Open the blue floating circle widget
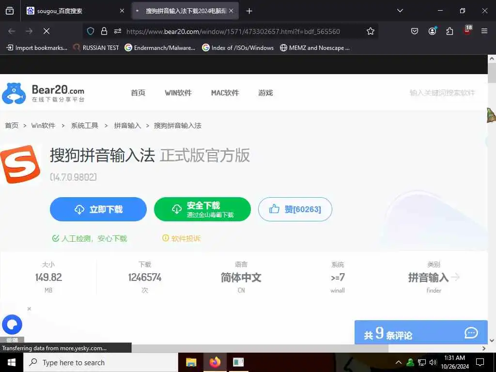The width and height of the screenshot is (496, 372). pos(12,325)
